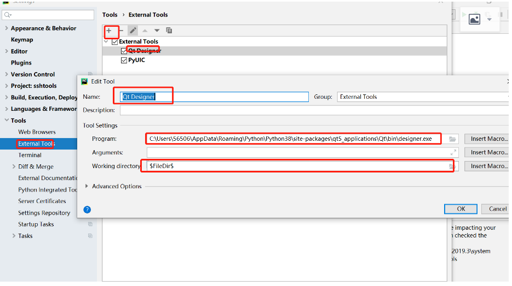Select Terminal in the settings sidebar
This screenshot has height=286, width=512.
(30, 155)
